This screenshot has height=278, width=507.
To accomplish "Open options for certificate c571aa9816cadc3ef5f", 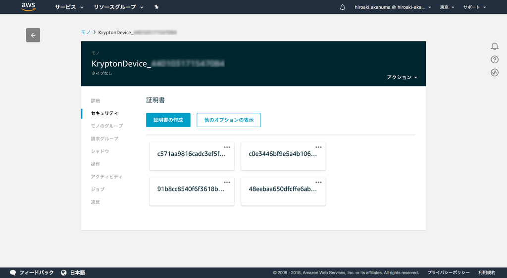I will point(227,147).
